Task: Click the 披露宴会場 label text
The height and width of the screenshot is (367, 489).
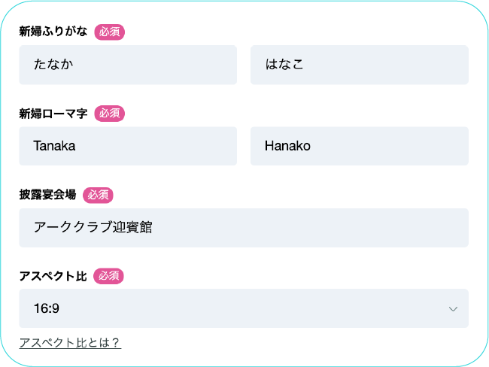Action: coord(47,195)
